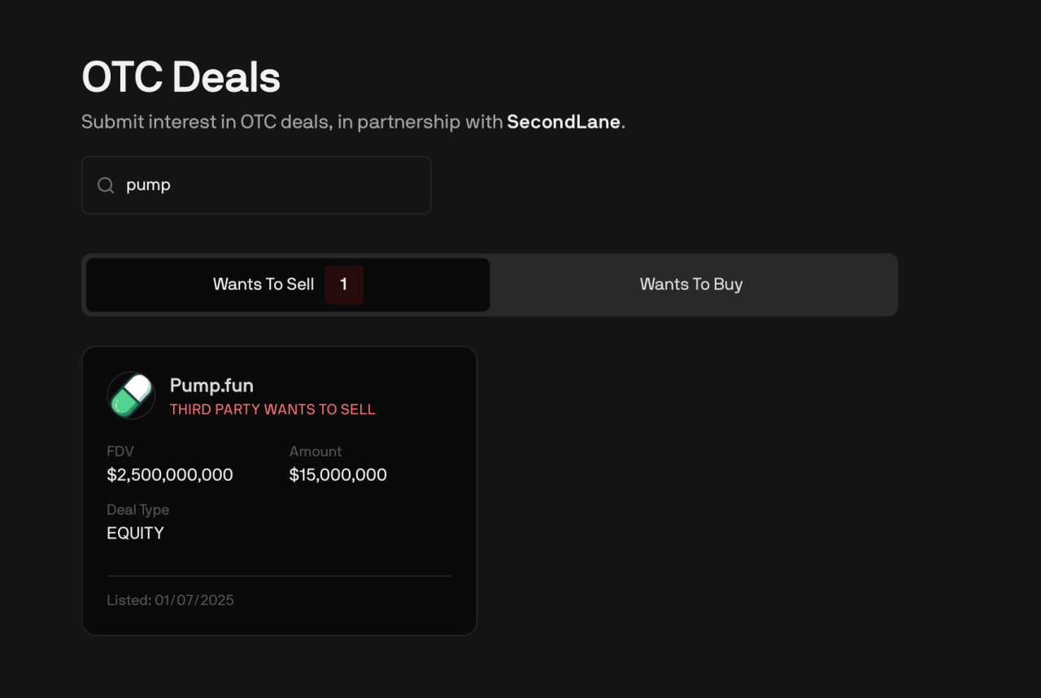
Task: Click the Pump.fun pill logo
Action: coord(131,395)
